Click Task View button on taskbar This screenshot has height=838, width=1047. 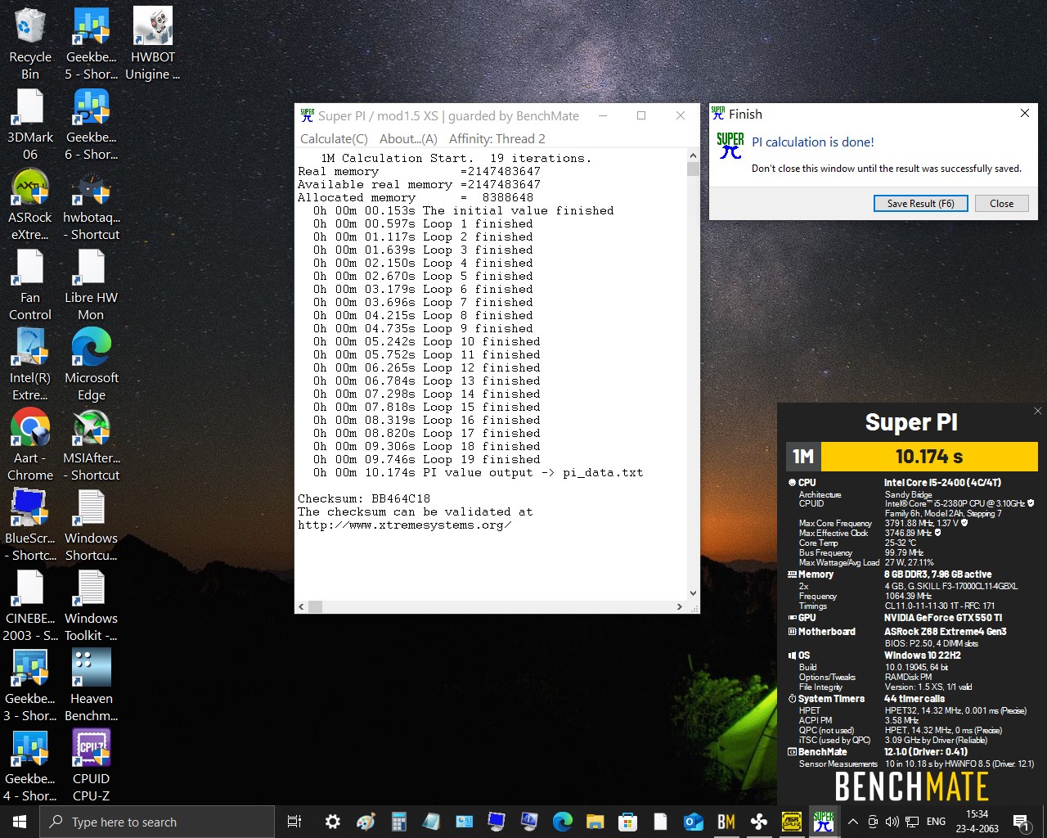tap(294, 822)
